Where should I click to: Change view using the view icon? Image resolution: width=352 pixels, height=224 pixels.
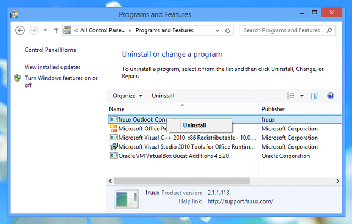coord(290,96)
